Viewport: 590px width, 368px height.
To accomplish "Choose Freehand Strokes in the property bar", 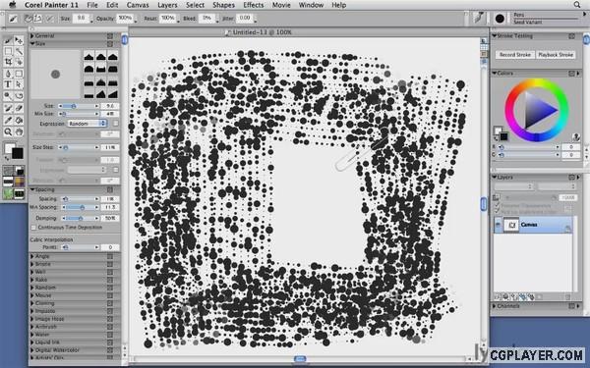I will [x=29, y=19].
